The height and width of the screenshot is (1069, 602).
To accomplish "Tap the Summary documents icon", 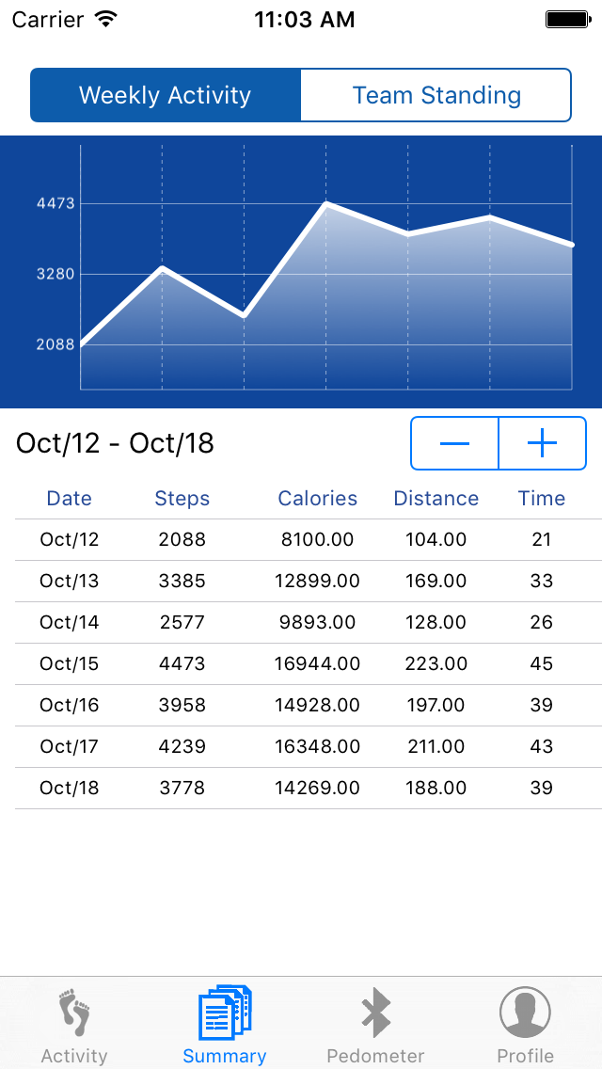I will point(224,1013).
